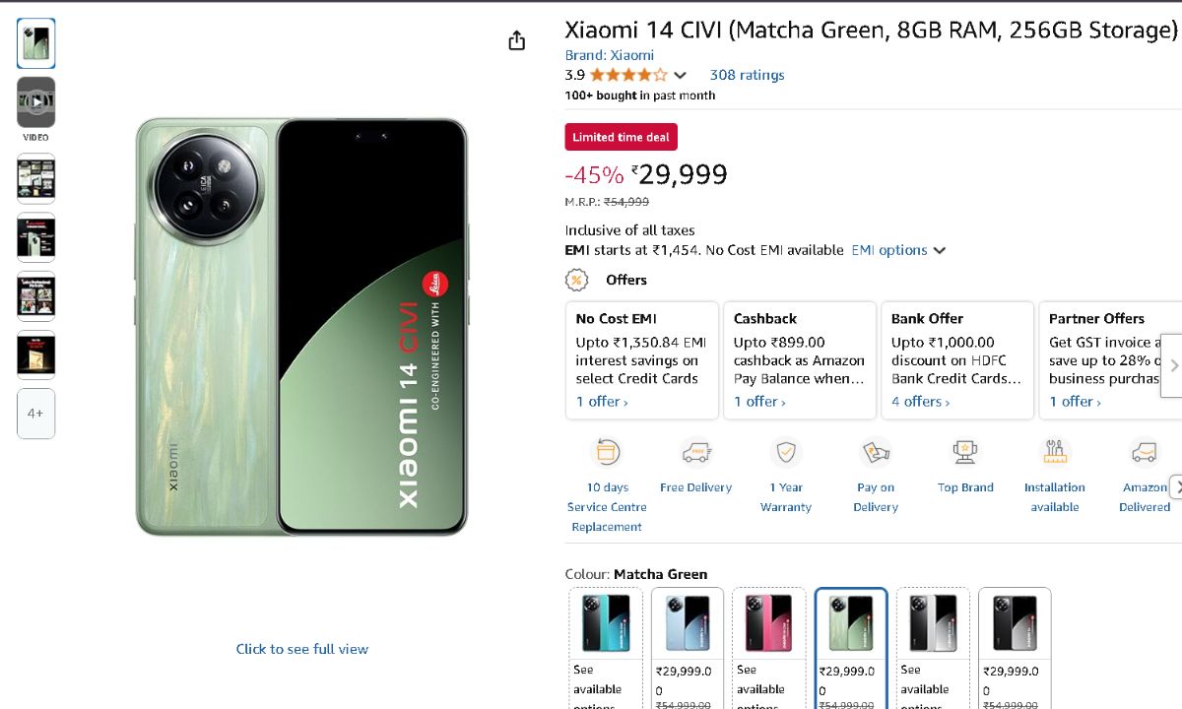This screenshot has width=1182, height=709.
Task: Click the 10 days Replacement icon
Action: [x=607, y=453]
